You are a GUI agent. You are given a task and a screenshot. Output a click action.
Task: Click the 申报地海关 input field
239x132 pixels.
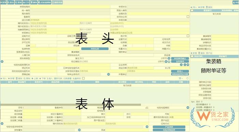click(70, 7)
